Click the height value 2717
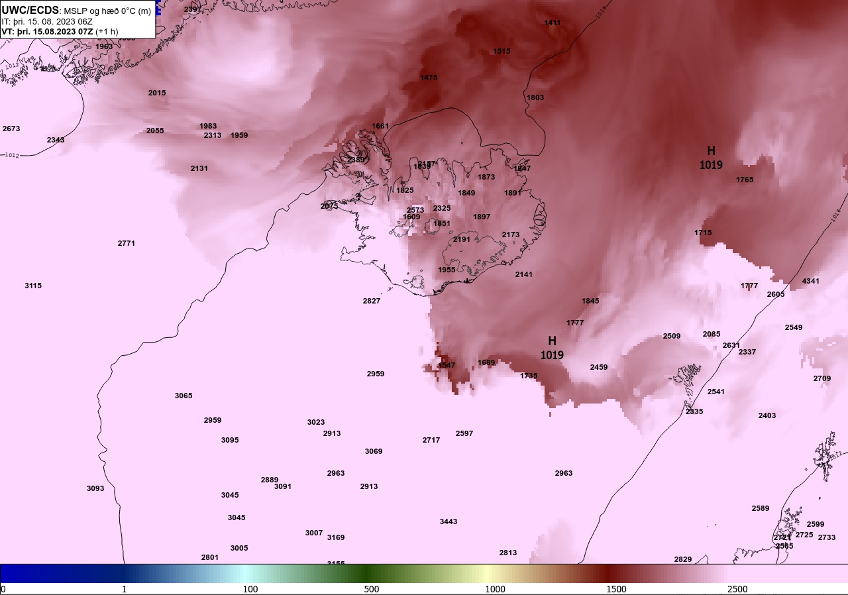Viewport: 848px width, 595px height. [431, 440]
